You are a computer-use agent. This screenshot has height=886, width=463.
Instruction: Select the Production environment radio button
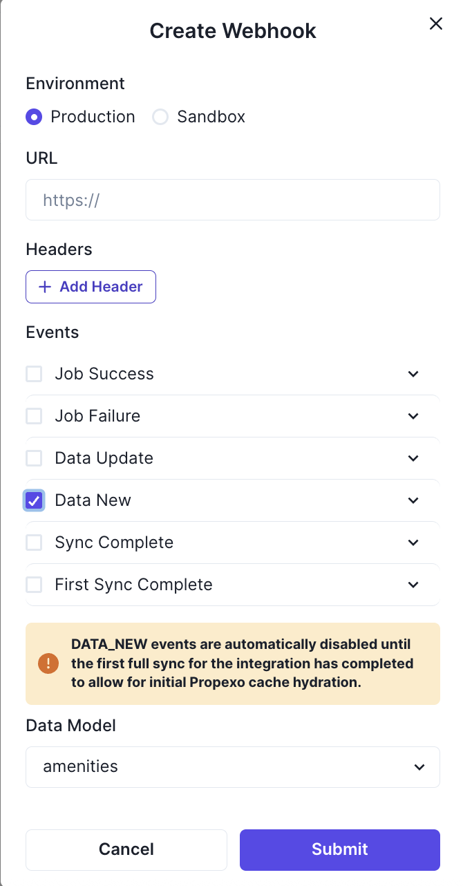pyautogui.click(x=34, y=117)
